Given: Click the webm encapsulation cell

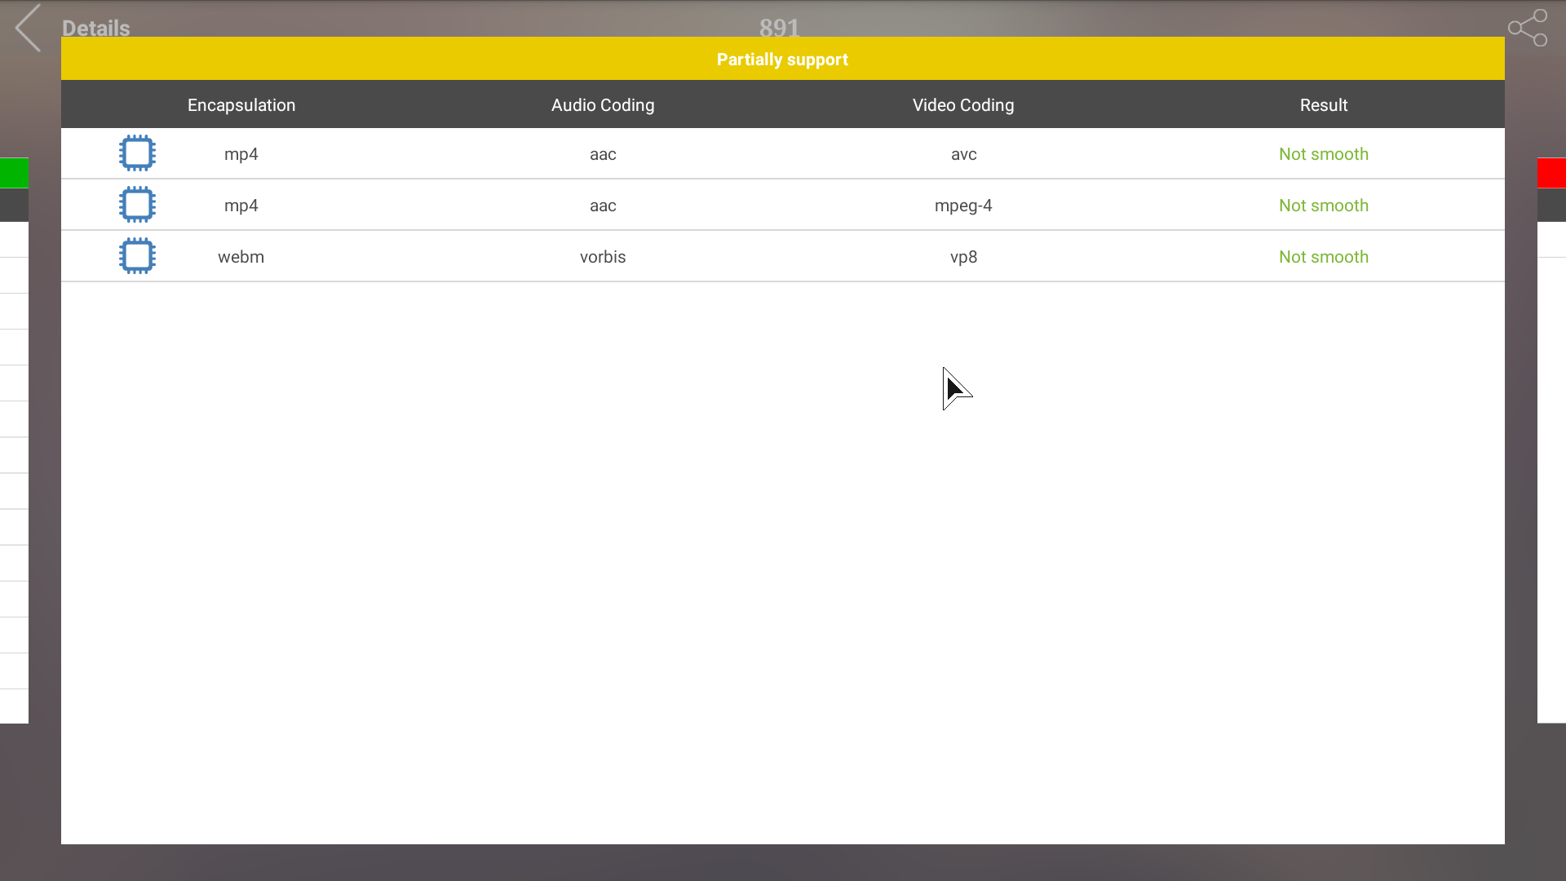Looking at the screenshot, I should (x=241, y=257).
